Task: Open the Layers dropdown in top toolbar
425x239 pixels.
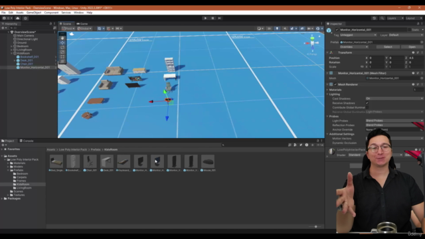Action: (x=395, y=18)
